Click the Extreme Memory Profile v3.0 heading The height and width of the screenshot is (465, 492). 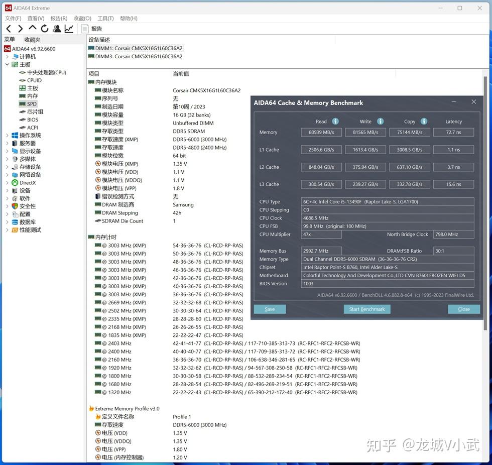pyautogui.click(x=125, y=409)
